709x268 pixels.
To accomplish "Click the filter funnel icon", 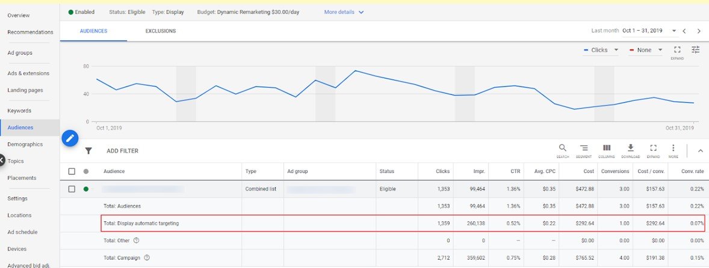I will pos(88,151).
